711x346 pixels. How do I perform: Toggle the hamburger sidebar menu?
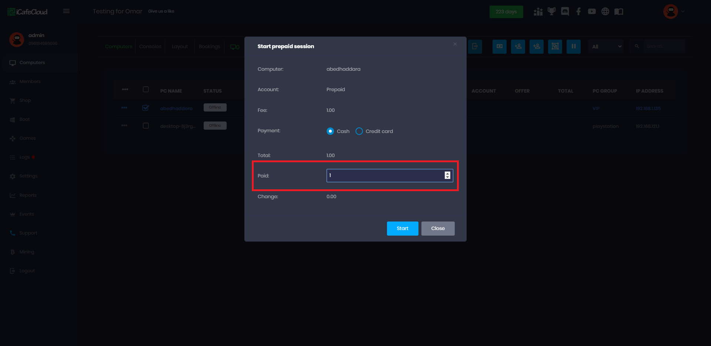coord(66,11)
